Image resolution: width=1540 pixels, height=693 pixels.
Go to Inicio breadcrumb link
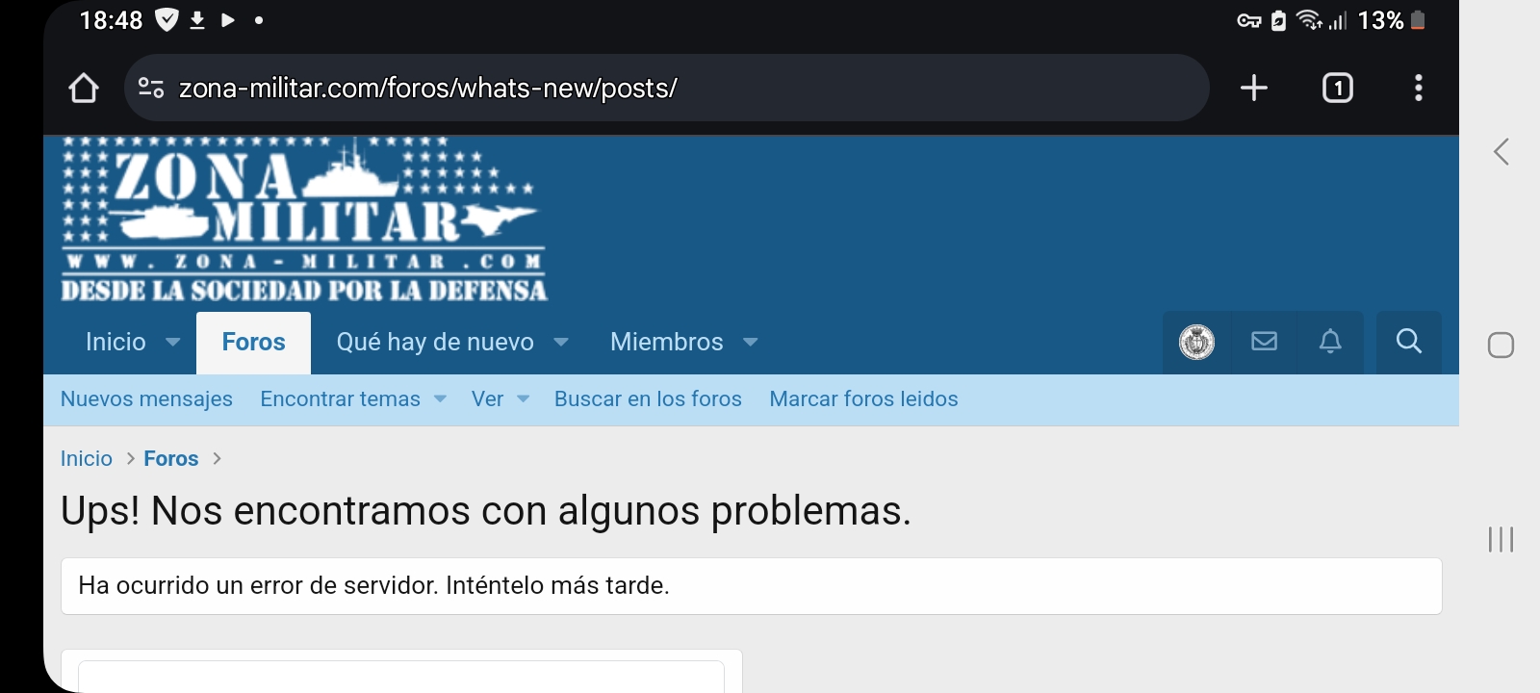[87, 458]
